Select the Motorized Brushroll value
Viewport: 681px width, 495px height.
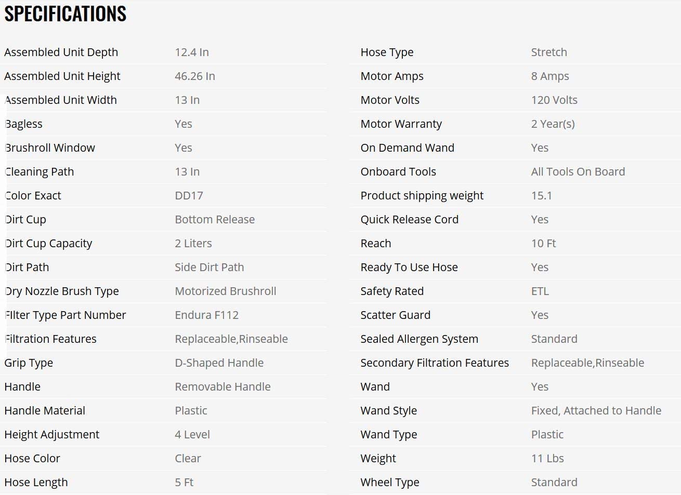point(226,291)
